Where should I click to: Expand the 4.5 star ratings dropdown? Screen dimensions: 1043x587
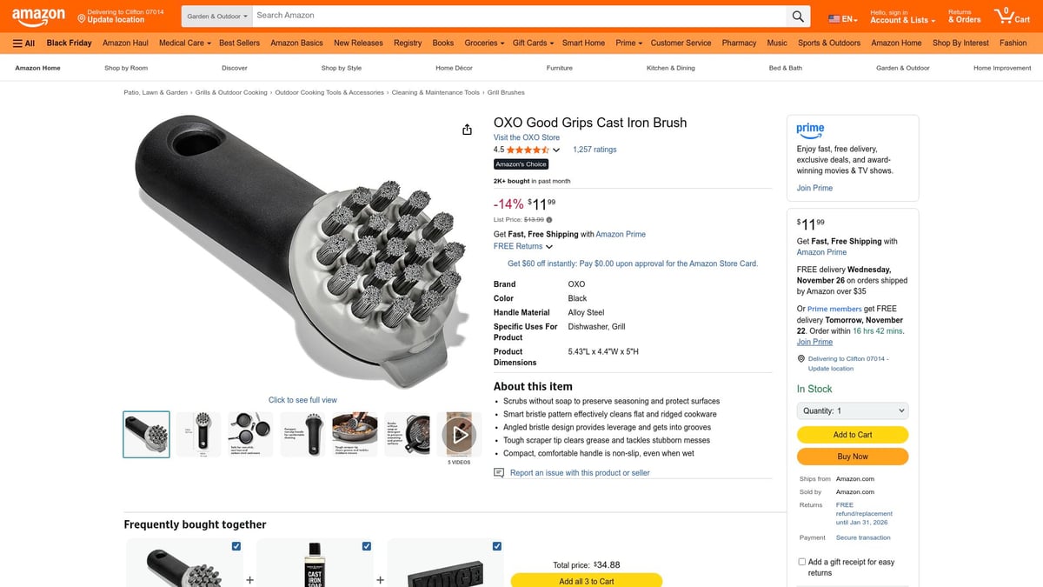pos(556,150)
